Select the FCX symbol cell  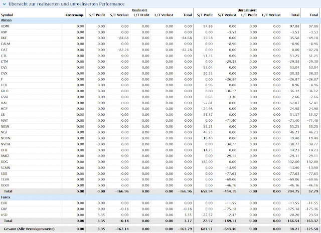4,85
